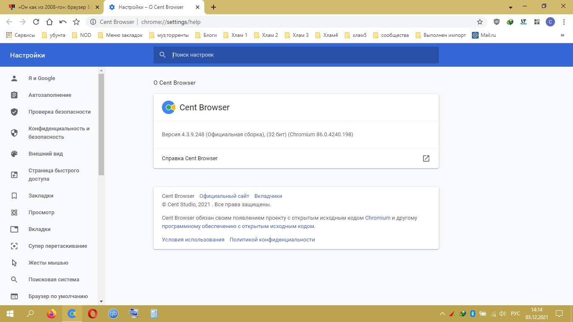Image resolution: width=573 pixels, height=322 pixels.
Task: Open the NOD bookmarks folder
Action: click(x=81, y=35)
